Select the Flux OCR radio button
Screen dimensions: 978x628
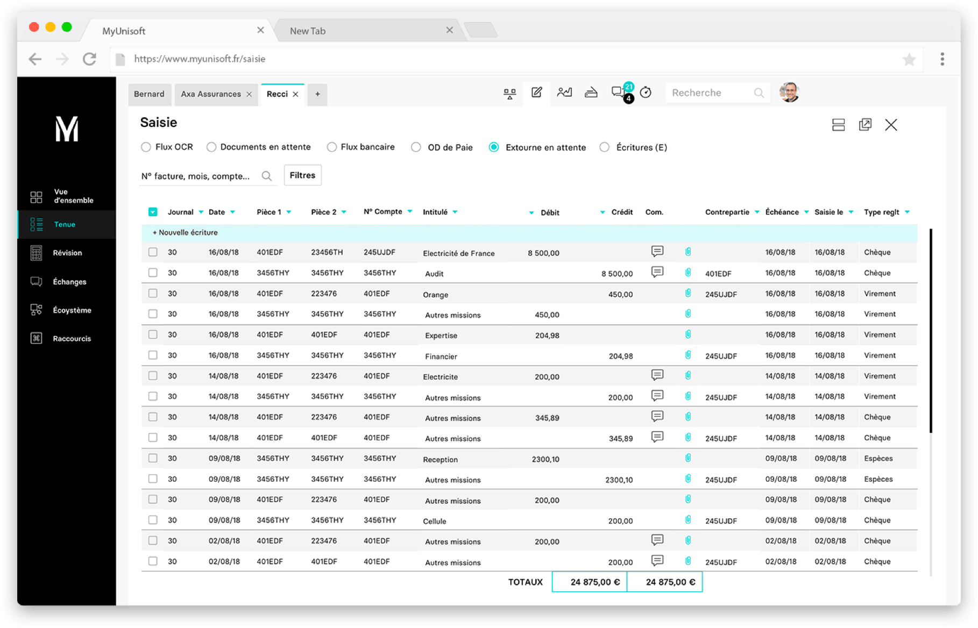click(146, 146)
